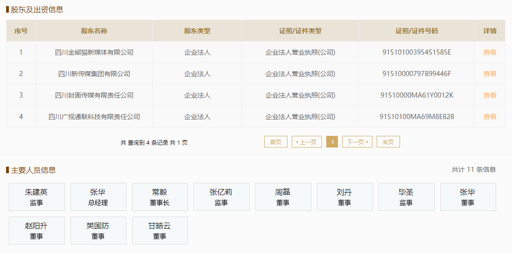Click the 股东名称 column header
The height and width of the screenshot is (253, 512).
tap(94, 31)
